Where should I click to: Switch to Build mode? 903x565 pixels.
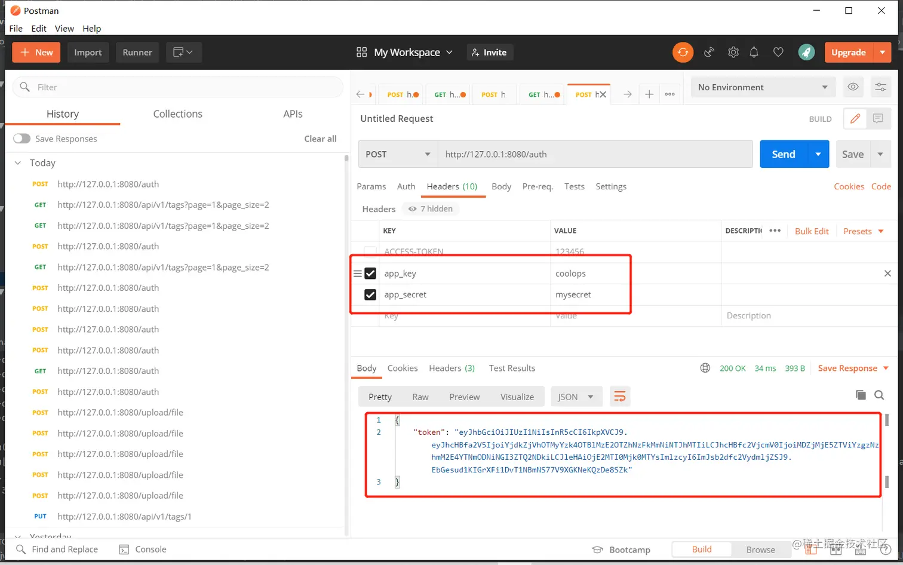click(702, 549)
